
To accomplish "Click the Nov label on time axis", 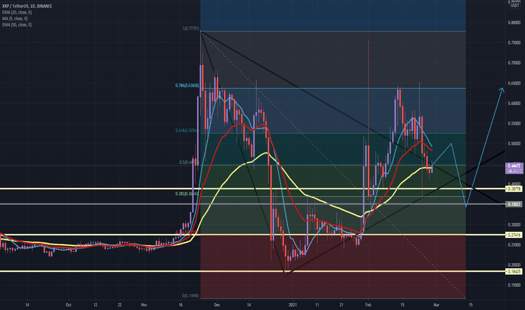I will click(144, 305).
